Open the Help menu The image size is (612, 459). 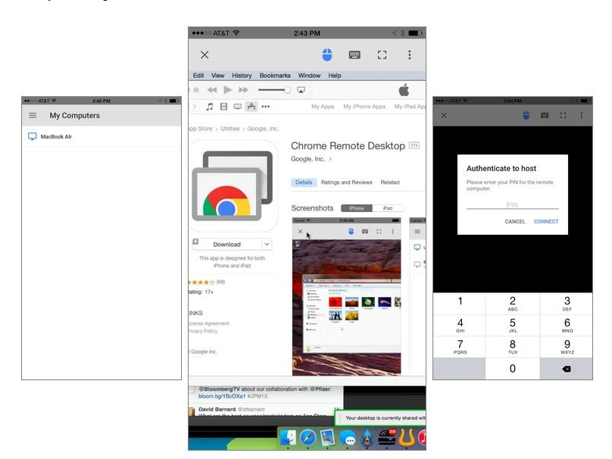(335, 75)
